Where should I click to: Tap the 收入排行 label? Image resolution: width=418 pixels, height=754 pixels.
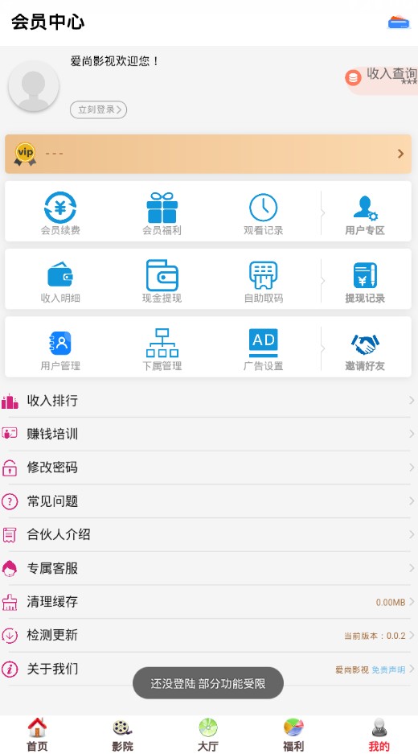coord(52,401)
